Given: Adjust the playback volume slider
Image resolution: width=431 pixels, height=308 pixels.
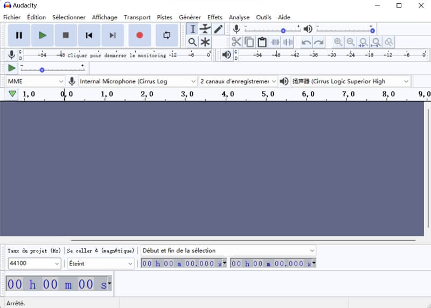Looking at the screenshot, I should (345, 30).
